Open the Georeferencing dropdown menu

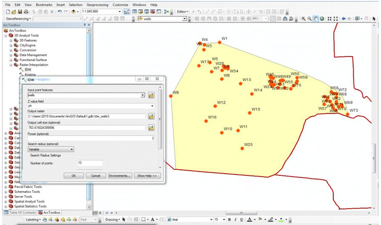(x=19, y=19)
